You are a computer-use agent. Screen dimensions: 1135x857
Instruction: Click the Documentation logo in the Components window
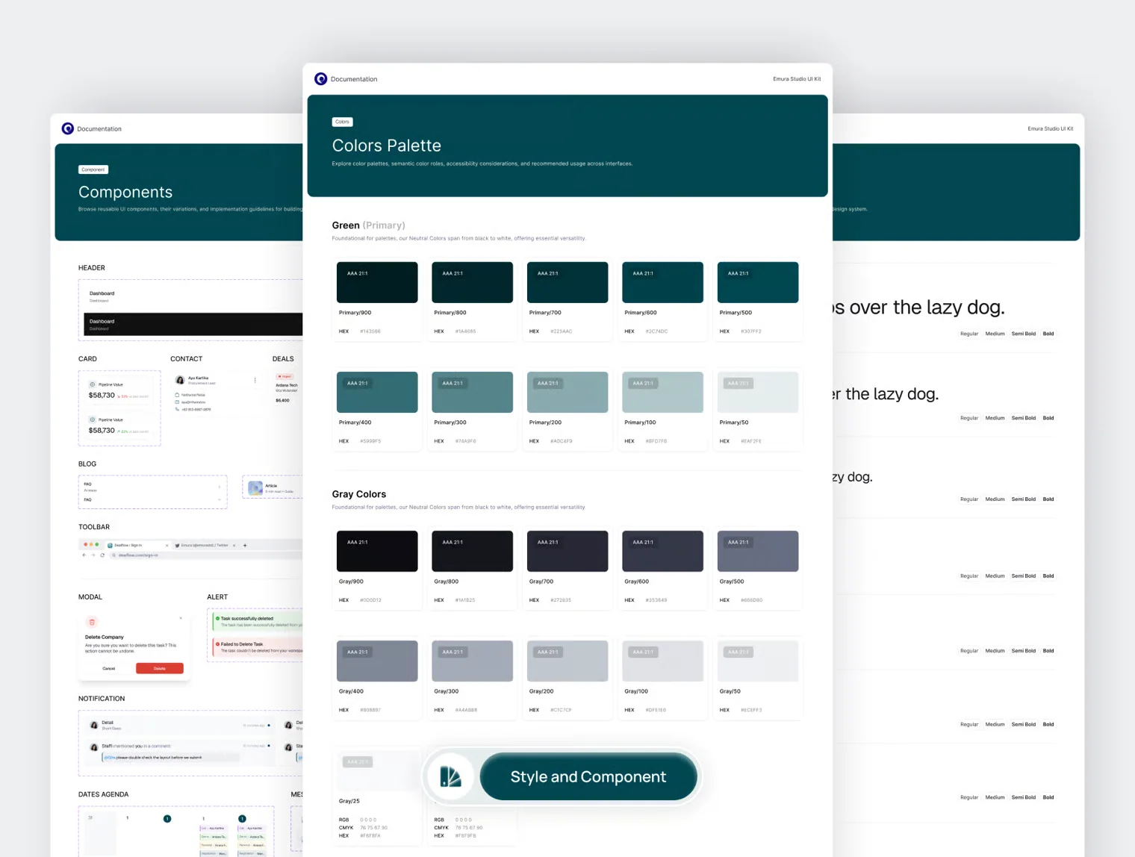click(x=68, y=128)
